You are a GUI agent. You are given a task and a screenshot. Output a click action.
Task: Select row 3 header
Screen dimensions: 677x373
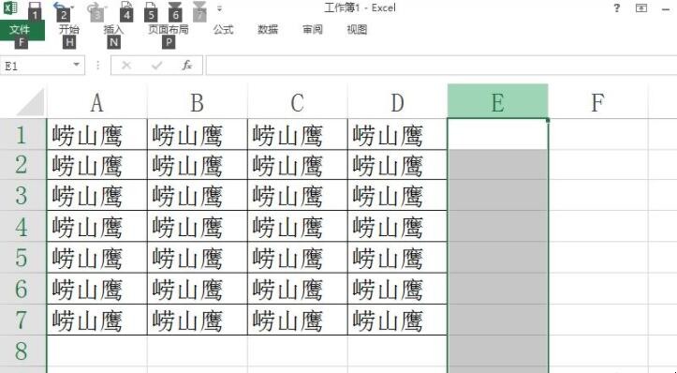coord(23,195)
